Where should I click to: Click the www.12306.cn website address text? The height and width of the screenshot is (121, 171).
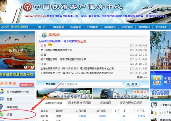(36, 16)
